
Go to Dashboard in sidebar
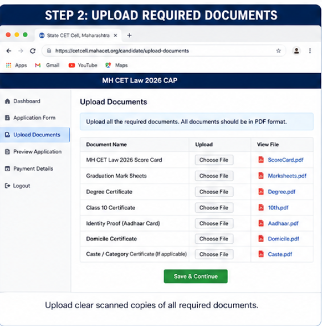click(23, 101)
